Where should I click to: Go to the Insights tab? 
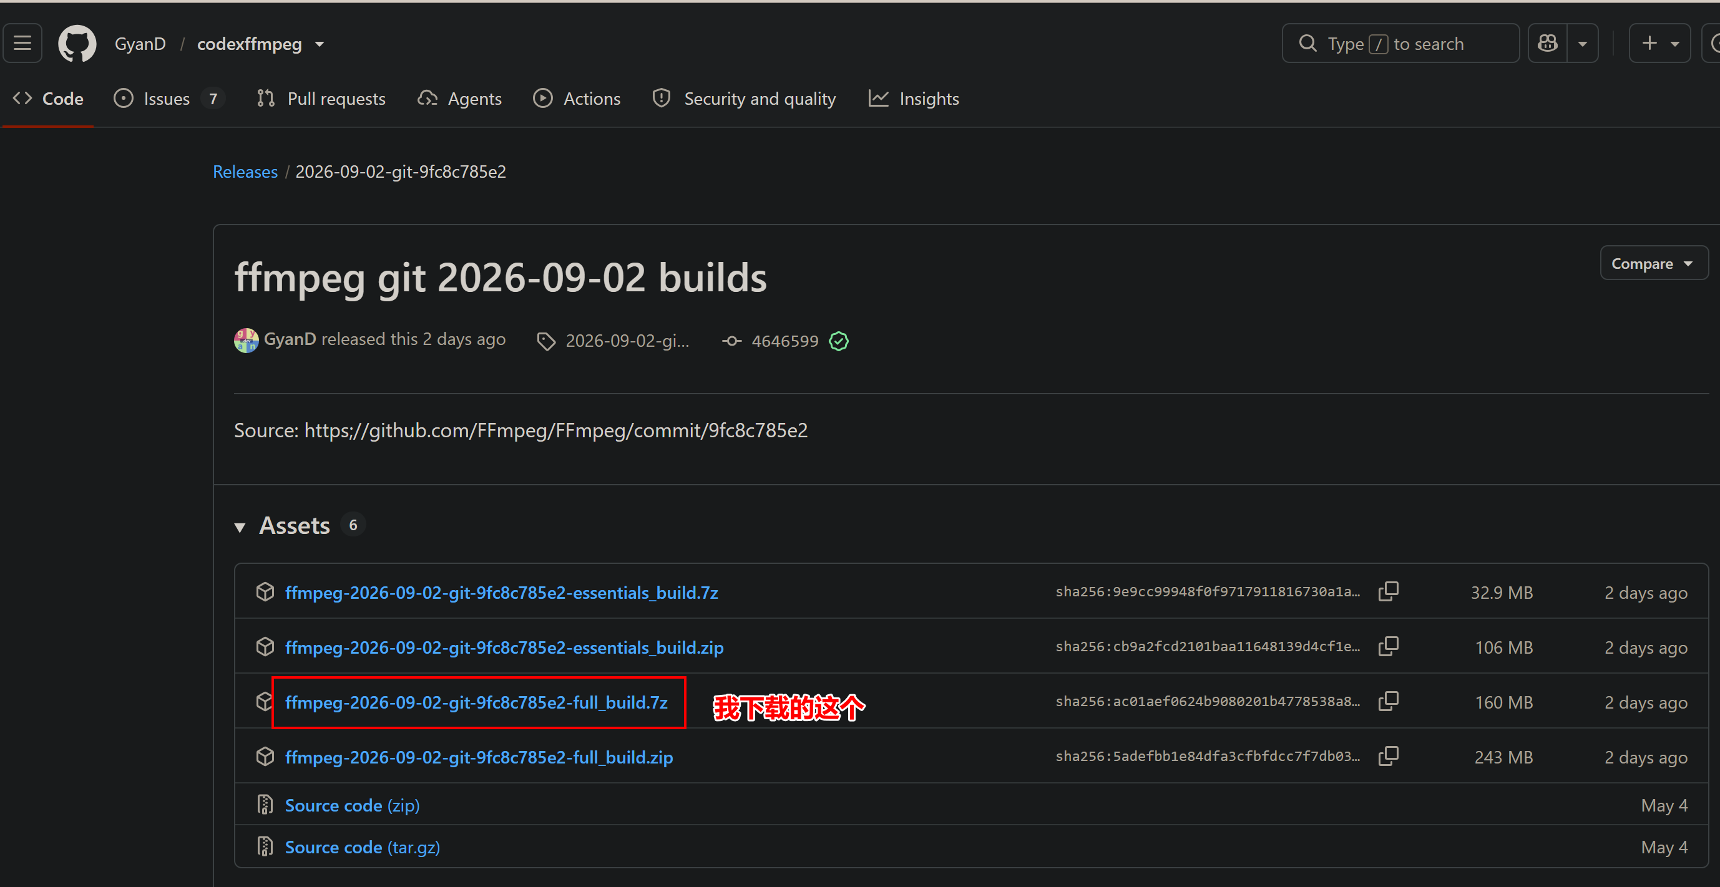tap(914, 99)
